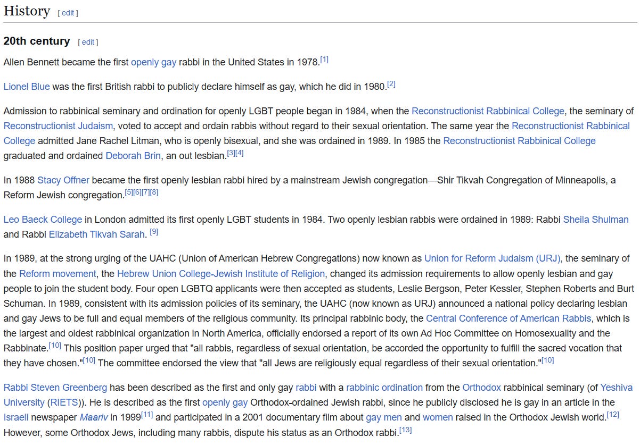Open citation [2] after 1980
The width and height of the screenshot is (640, 445).
[x=391, y=84]
